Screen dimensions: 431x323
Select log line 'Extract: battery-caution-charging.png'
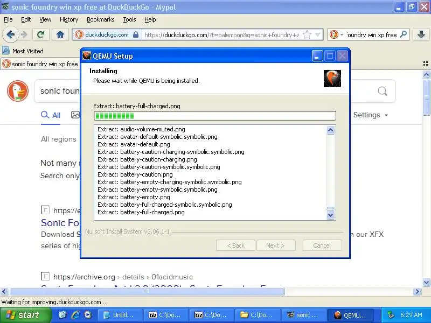pyautogui.click(x=147, y=159)
